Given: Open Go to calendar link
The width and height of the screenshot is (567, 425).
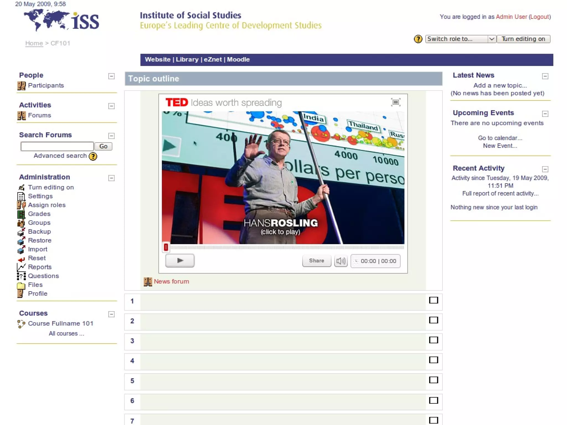Looking at the screenshot, I should tap(500, 138).
